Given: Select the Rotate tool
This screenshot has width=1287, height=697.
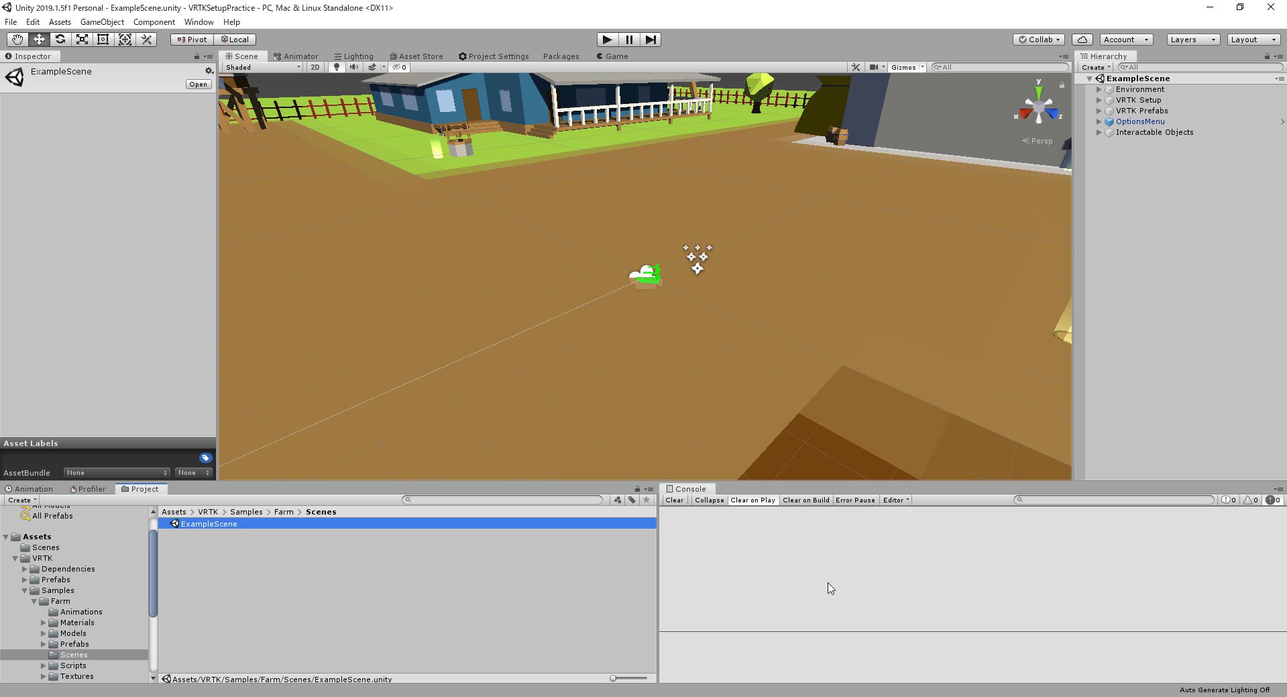Looking at the screenshot, I should tap(60, 40).
